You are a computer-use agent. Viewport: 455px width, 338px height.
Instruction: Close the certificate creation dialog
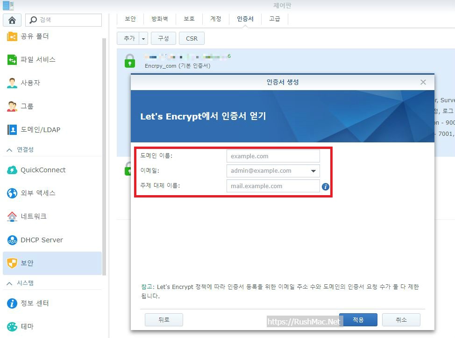[x=423, y=82]
